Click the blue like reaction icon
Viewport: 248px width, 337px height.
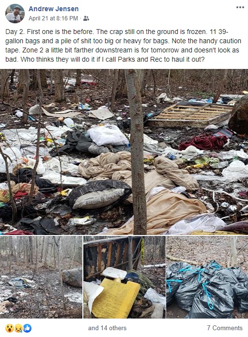(27, 328)
